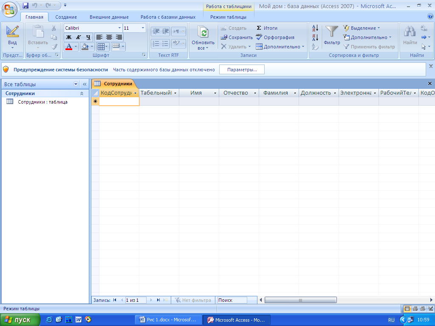This screenshot has width=435, height=326.
Task: Click Итоги totals sigma
Action: coord(267,28)
